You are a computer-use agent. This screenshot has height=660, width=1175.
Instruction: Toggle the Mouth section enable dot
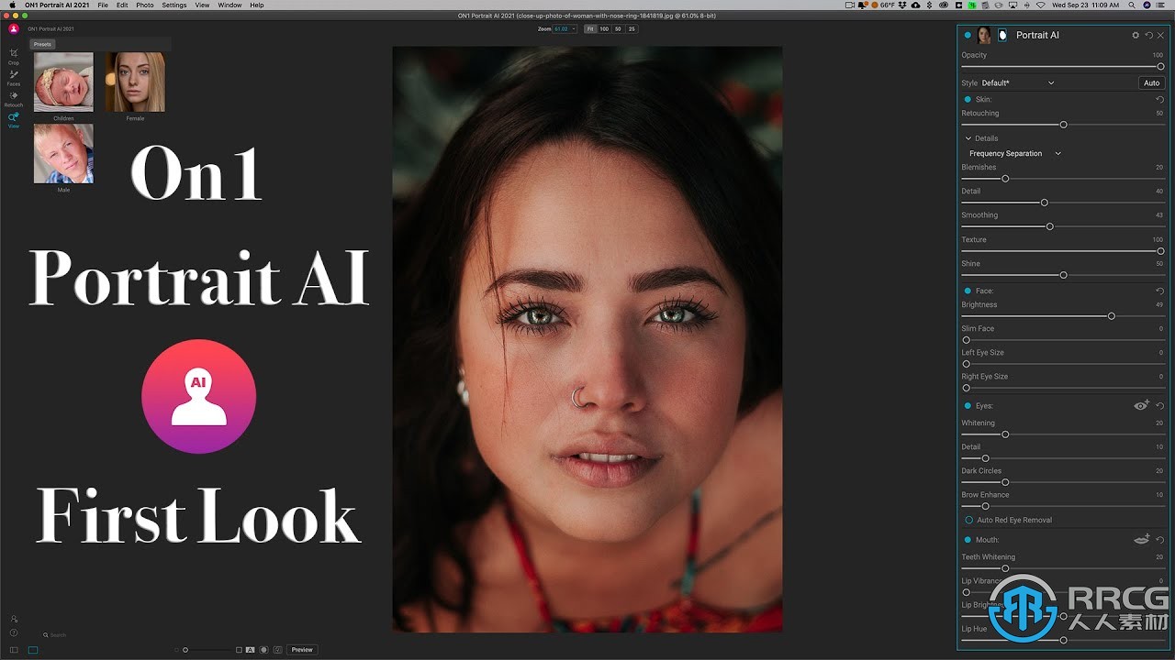pyautogui.click(x=968, y=540)
